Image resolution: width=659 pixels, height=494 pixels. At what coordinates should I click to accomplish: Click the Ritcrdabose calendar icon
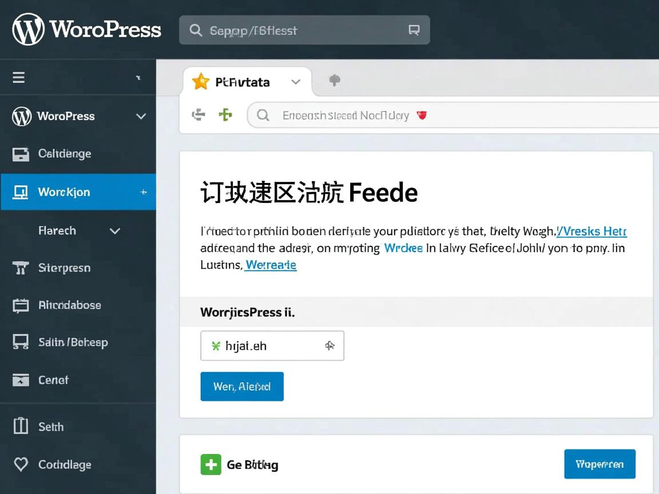21,305
